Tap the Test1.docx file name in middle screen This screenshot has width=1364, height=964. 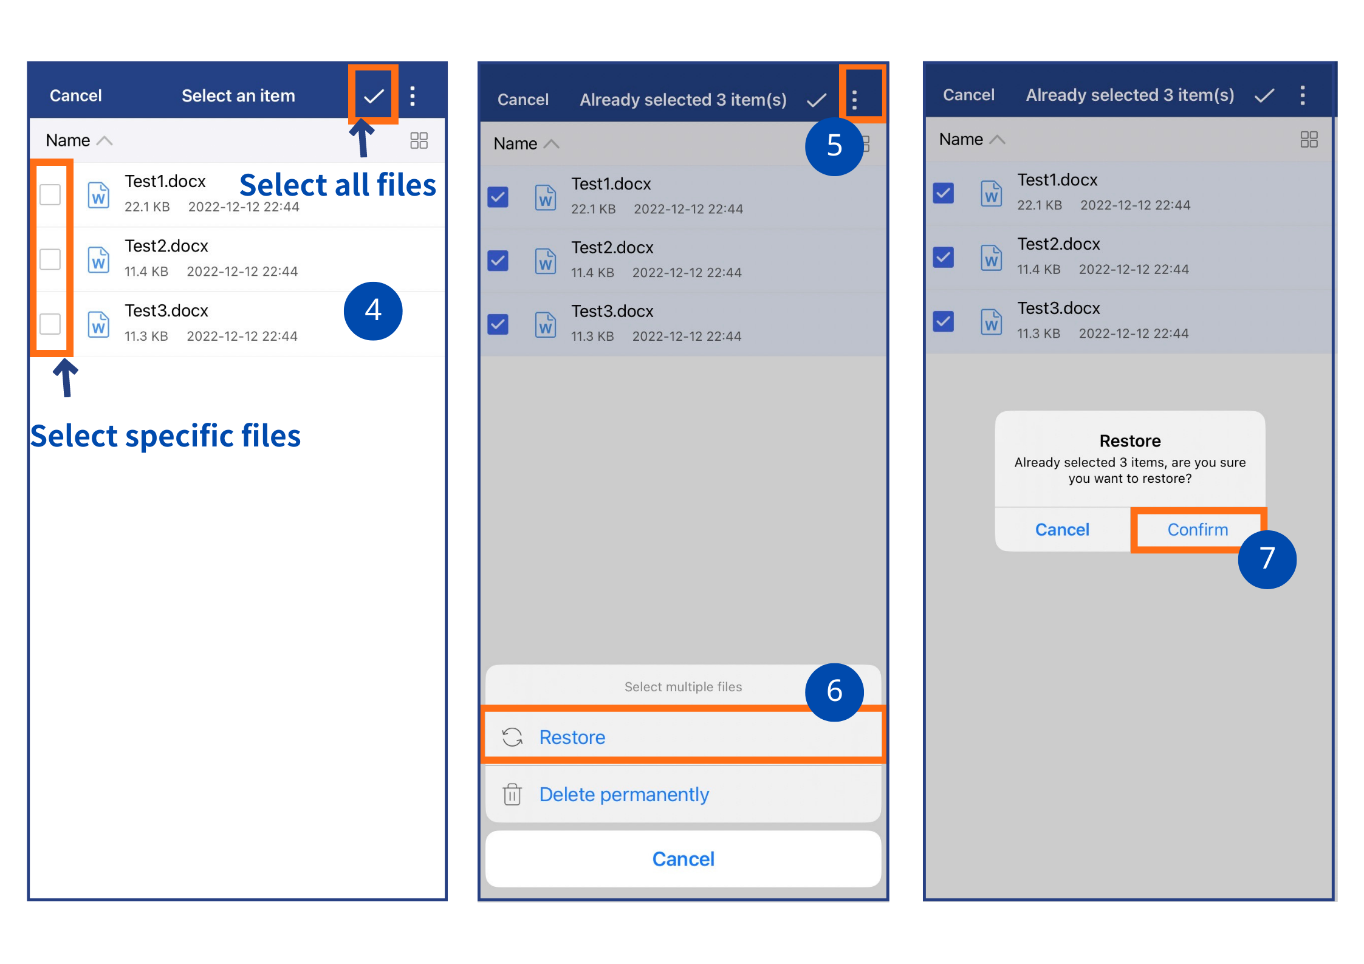(x=611, y=184)
